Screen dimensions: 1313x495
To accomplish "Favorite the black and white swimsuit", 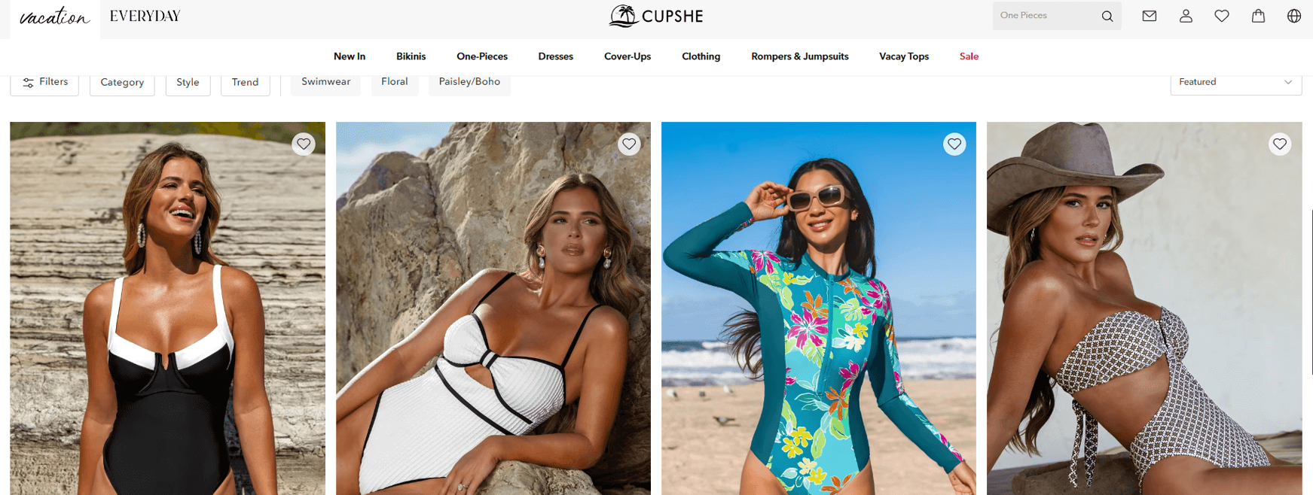I will pos(304,144).
